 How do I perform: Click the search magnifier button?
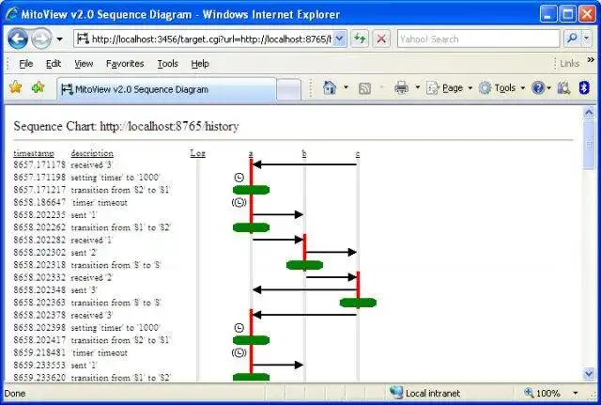pyautogui.click(x=572, y=39)
